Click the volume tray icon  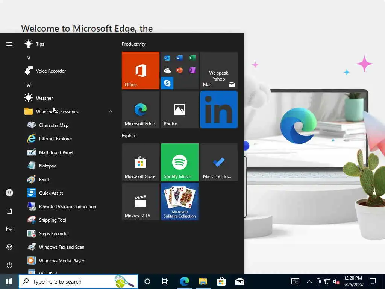(336, 281)
